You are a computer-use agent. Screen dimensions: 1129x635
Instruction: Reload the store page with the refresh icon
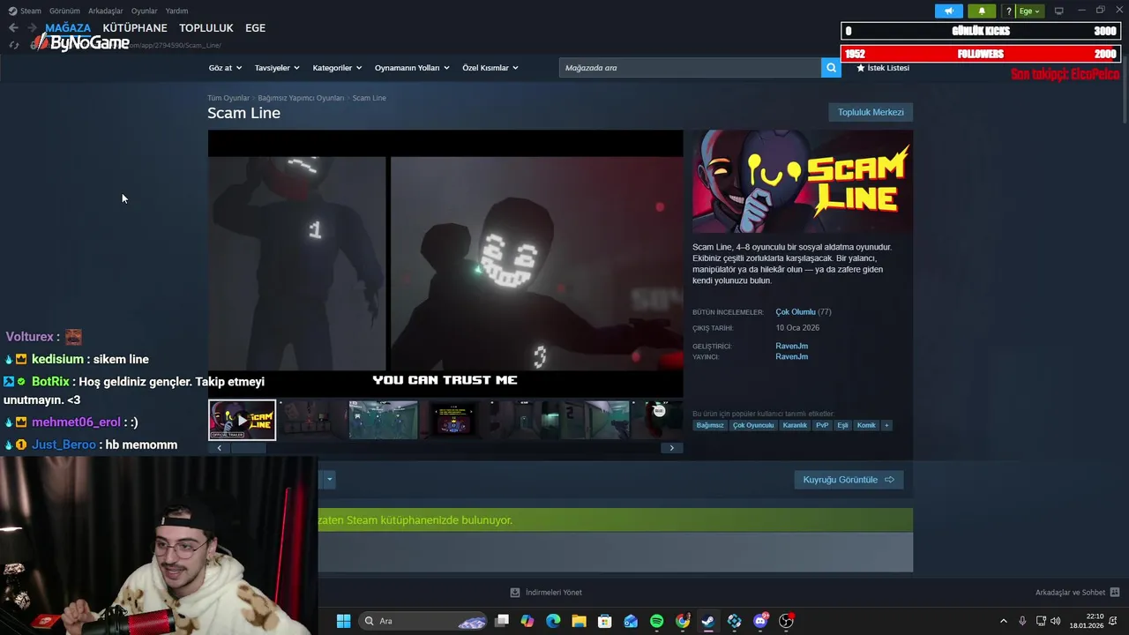point(13,45)
